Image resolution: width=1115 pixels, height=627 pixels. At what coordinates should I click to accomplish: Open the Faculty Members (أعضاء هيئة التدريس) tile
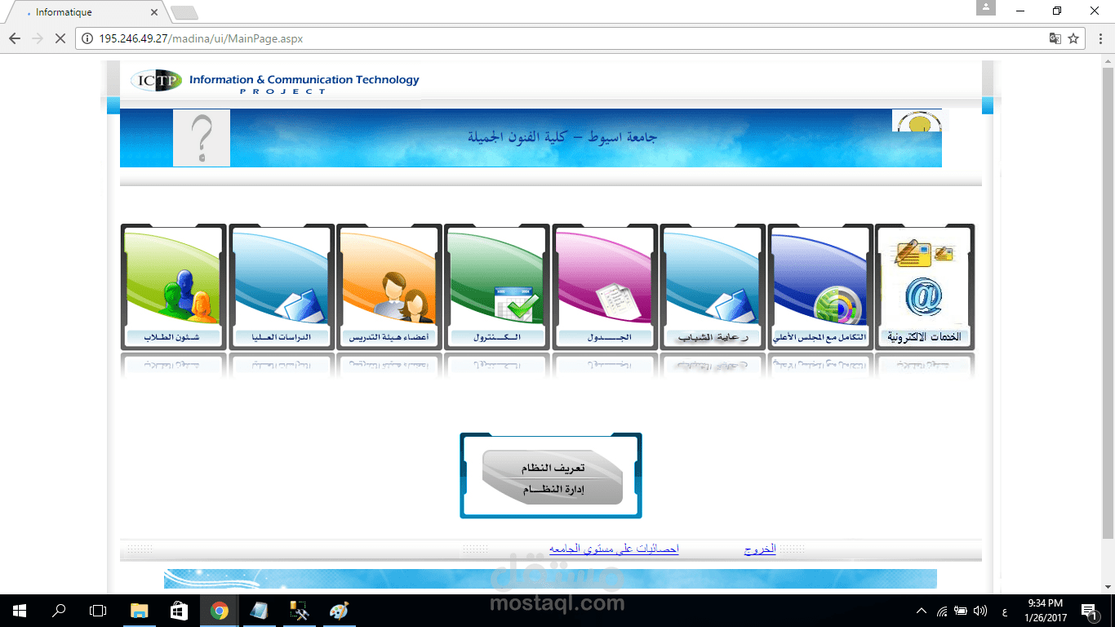(x=389, y=287)
